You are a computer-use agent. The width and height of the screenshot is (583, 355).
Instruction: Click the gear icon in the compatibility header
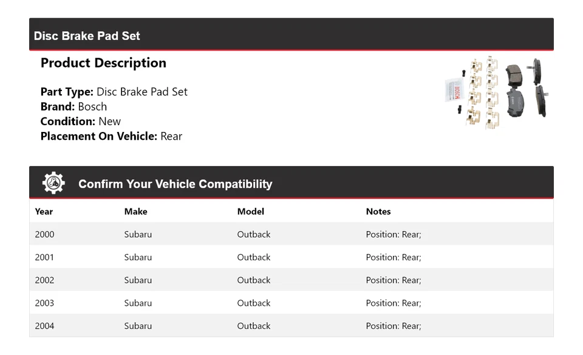point(53,184)
